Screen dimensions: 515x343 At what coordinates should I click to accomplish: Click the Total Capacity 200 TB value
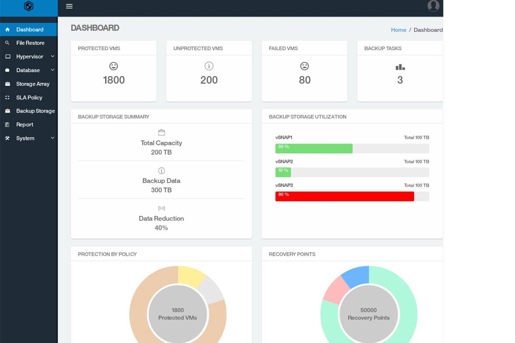point(161,152)
